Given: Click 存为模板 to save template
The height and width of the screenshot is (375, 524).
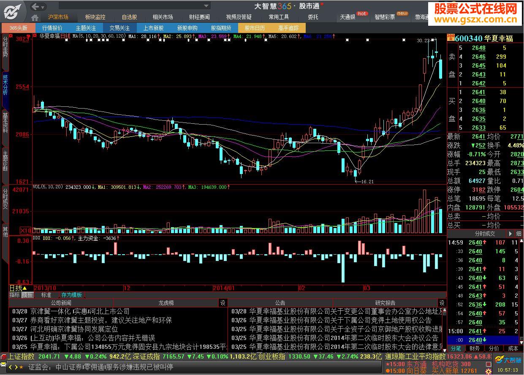Looking at the screenshot, I should (x=71, y=295).
